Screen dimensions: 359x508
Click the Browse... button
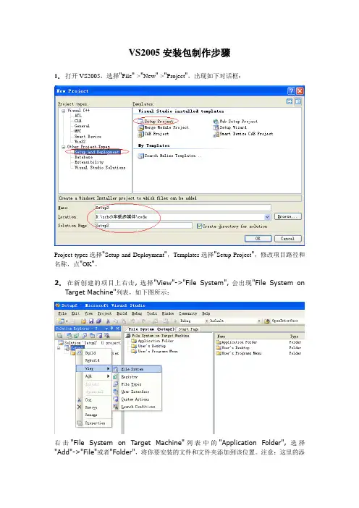(x=288, y=216)
